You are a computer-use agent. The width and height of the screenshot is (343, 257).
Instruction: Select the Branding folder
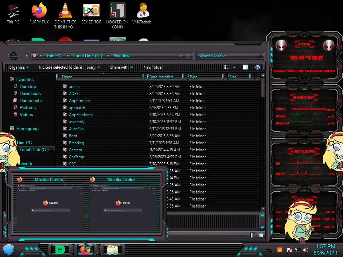point(76,143)
